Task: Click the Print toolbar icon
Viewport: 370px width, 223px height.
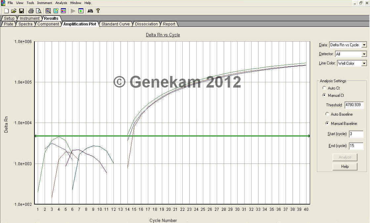Action: tap(31, 11)
